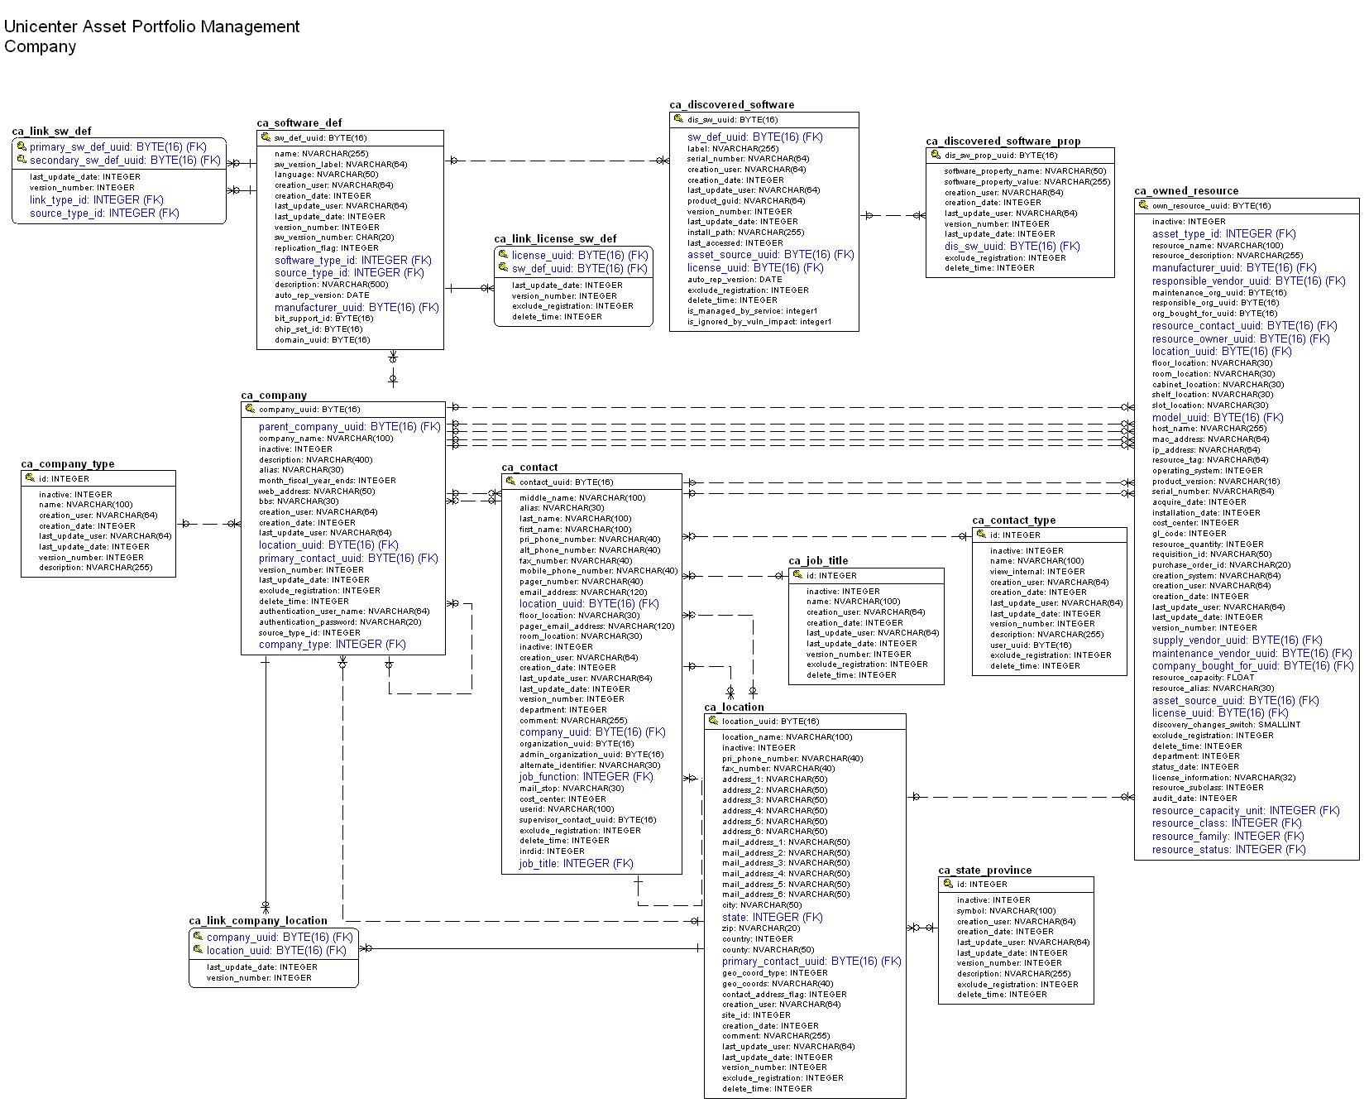Click the key icon beside own_resource_uuid
The width and height of the screenshot is (1369, 1108).
[x=1143, y=205]
